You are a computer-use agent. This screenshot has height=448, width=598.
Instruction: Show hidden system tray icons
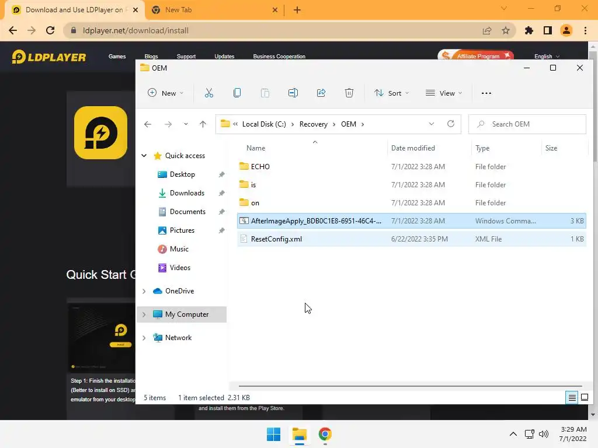513,434
